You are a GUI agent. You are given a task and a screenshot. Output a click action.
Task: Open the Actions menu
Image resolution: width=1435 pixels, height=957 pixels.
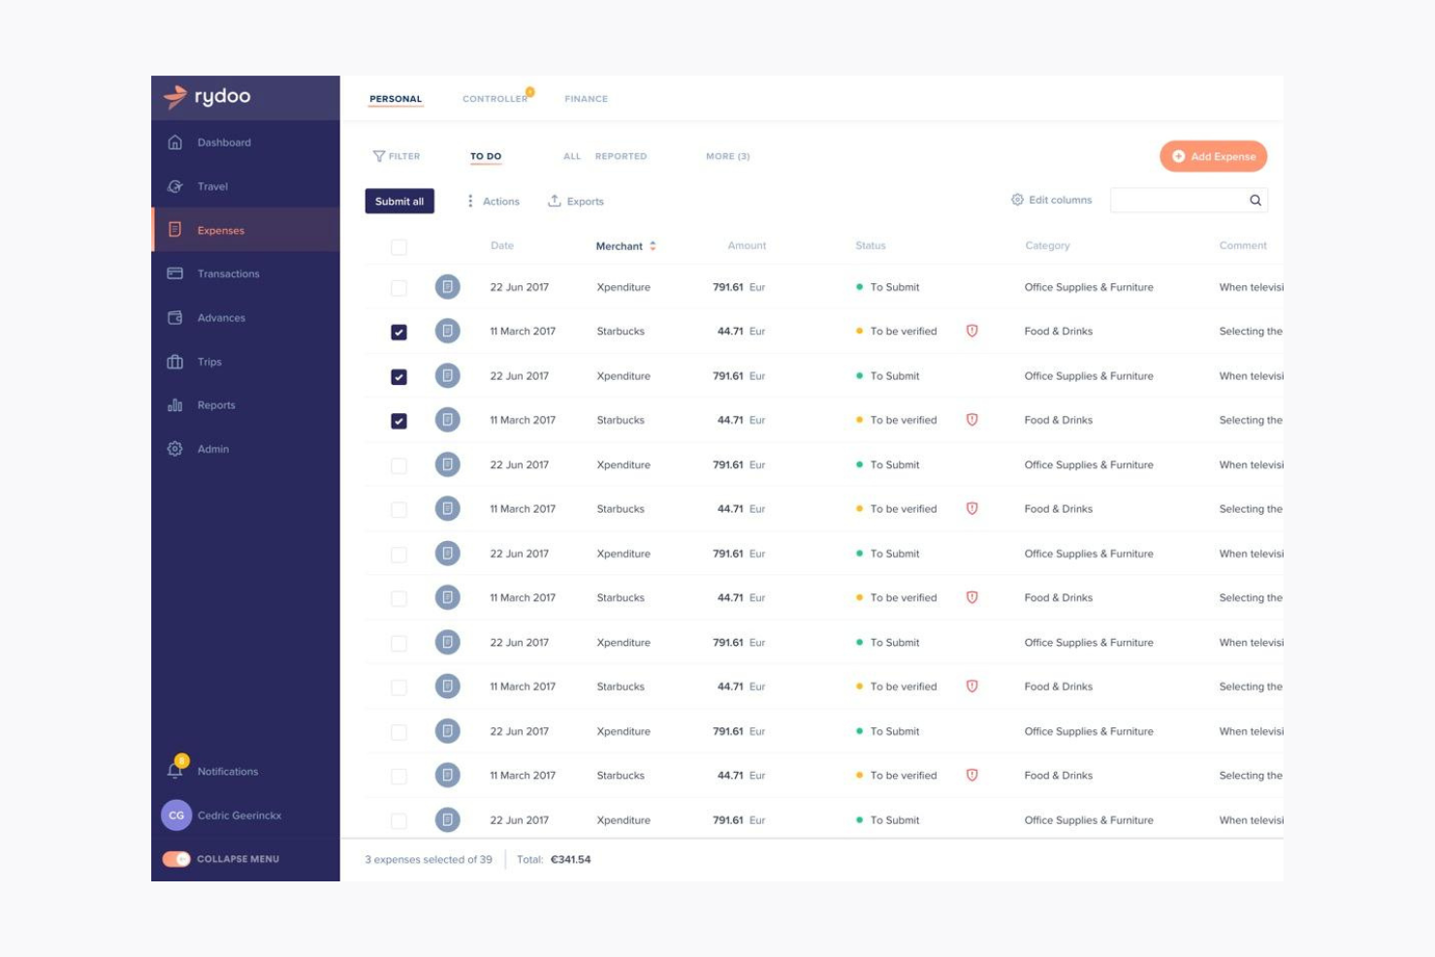[x=493, y=202]
